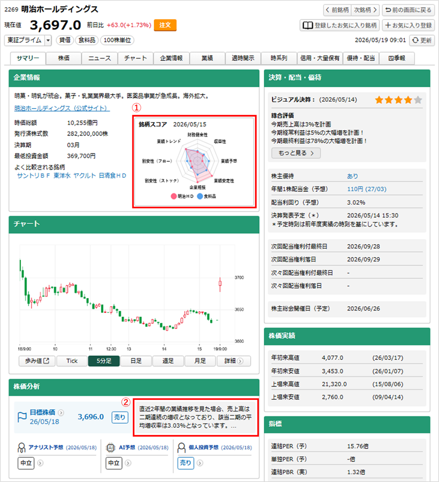439x482 pixels.
Task: Select 日足 chart interval
Action: pyautogui.click(x=136, y=361)
